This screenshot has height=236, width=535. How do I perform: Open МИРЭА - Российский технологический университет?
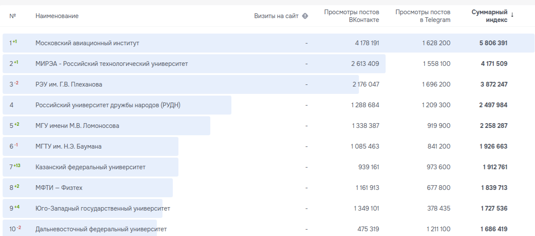112,64
